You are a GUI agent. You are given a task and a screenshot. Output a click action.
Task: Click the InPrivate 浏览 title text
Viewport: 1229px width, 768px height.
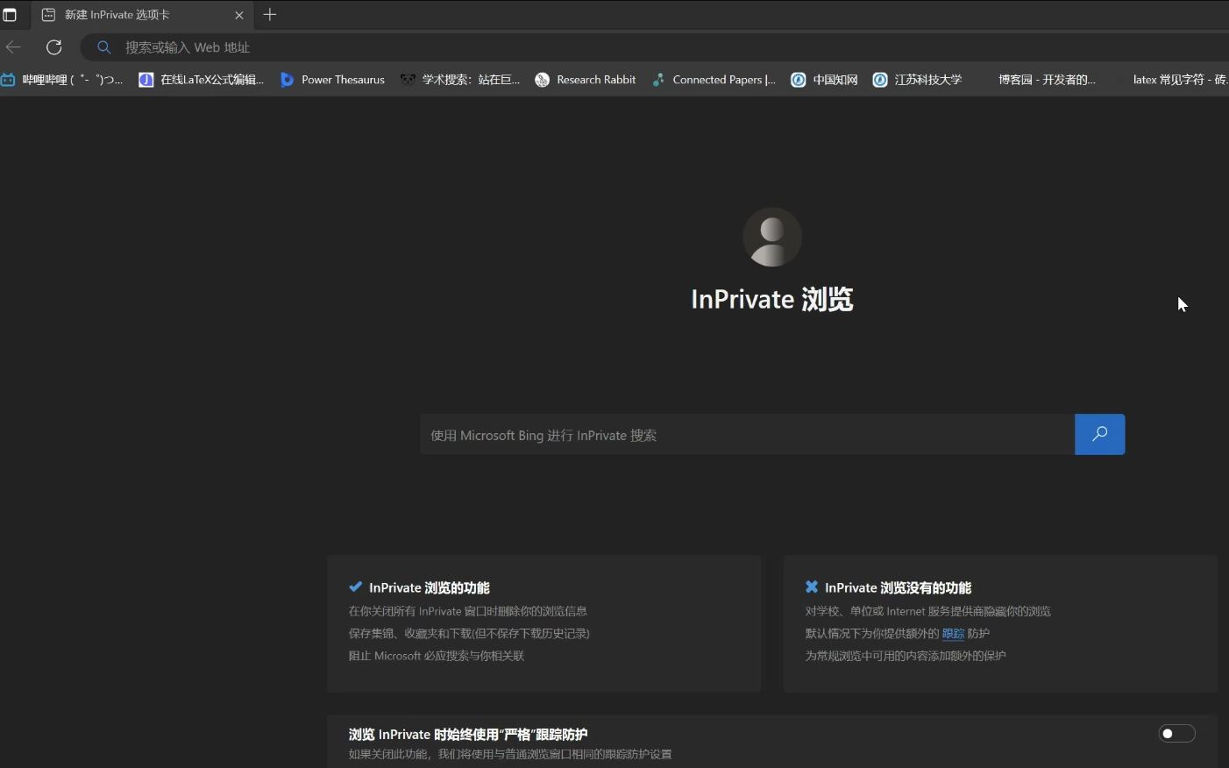771,300
